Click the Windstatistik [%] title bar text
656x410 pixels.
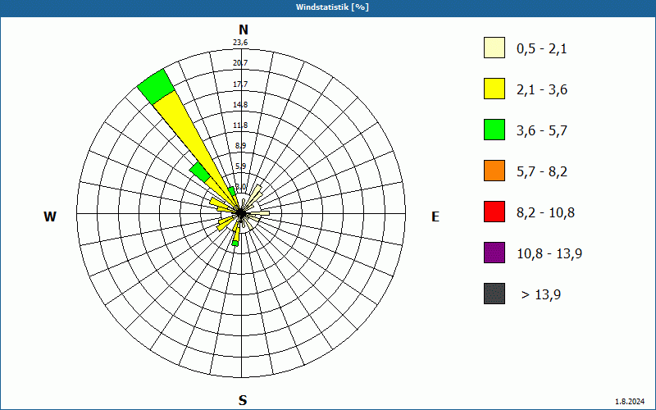point(332,7)
